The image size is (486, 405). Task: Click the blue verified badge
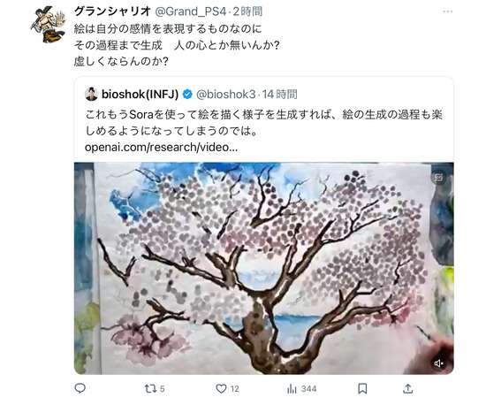[187, 94]
